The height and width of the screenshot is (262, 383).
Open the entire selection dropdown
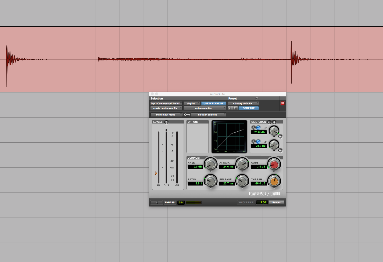205,108
